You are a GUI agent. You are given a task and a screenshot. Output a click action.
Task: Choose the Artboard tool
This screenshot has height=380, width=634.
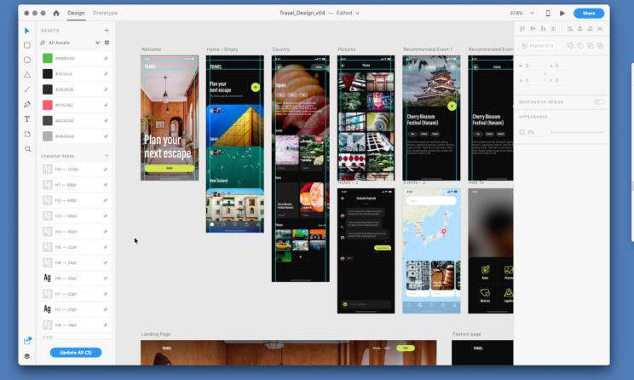pyautogui.click(x=27, y=134)
